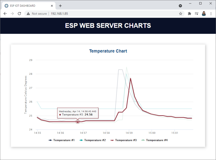Open the browser extensions puzzle icon
Screen dimensions: 216x160
pyautogui.click(x=189, y=14)
